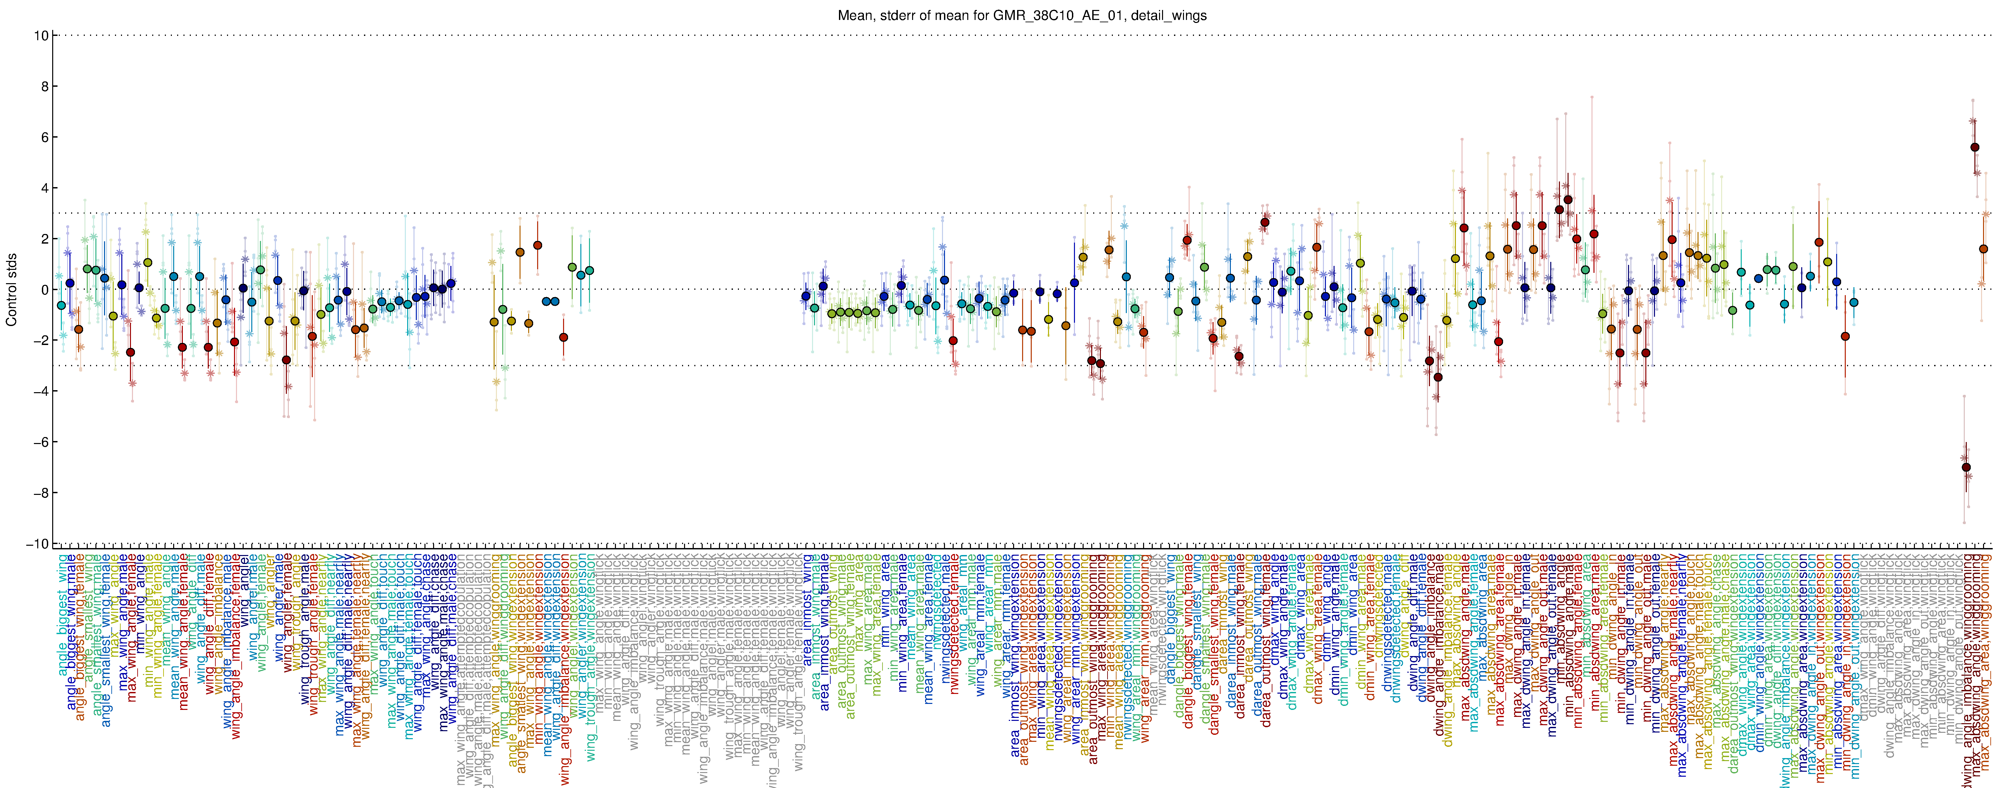
Task: Click the y-axis tick label 6
Action: point(44,137)
